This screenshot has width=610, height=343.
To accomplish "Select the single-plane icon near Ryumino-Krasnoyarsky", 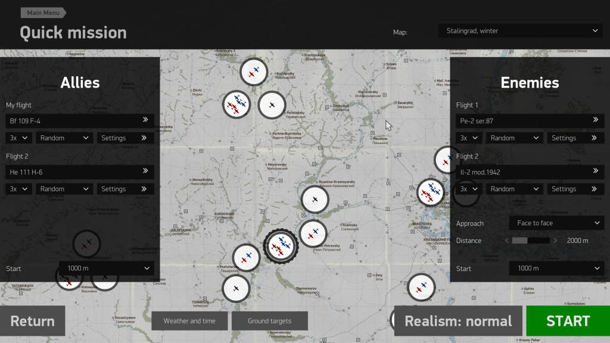I will pyautogui.click(x=315, y=199).
